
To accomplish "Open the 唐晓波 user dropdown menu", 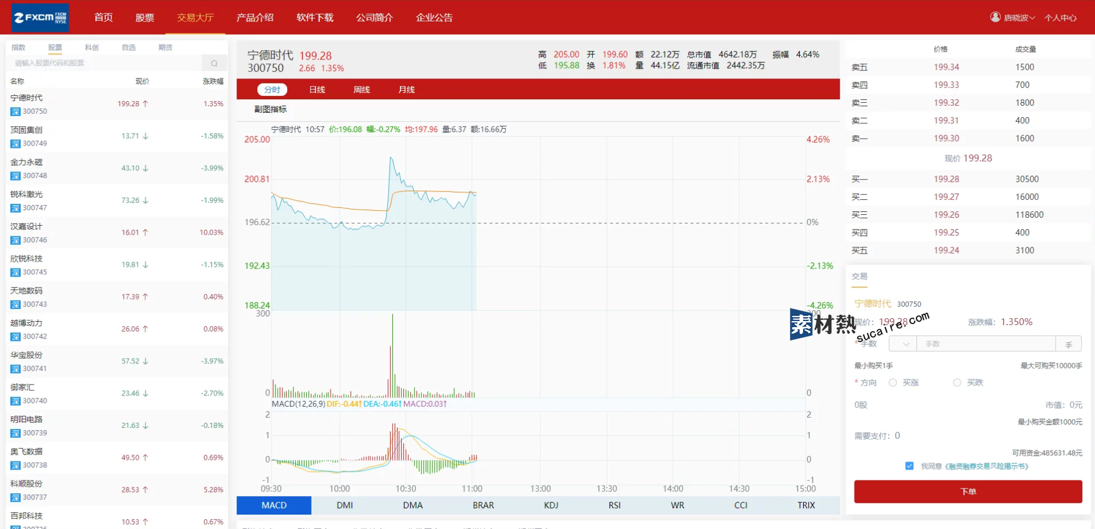I will 1019,18.
